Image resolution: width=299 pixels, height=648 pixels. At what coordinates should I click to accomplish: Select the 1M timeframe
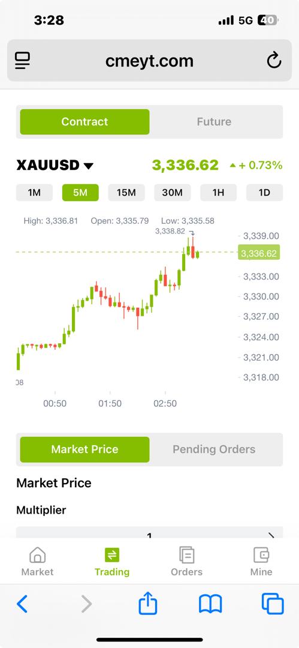click(x=34, y=193)
